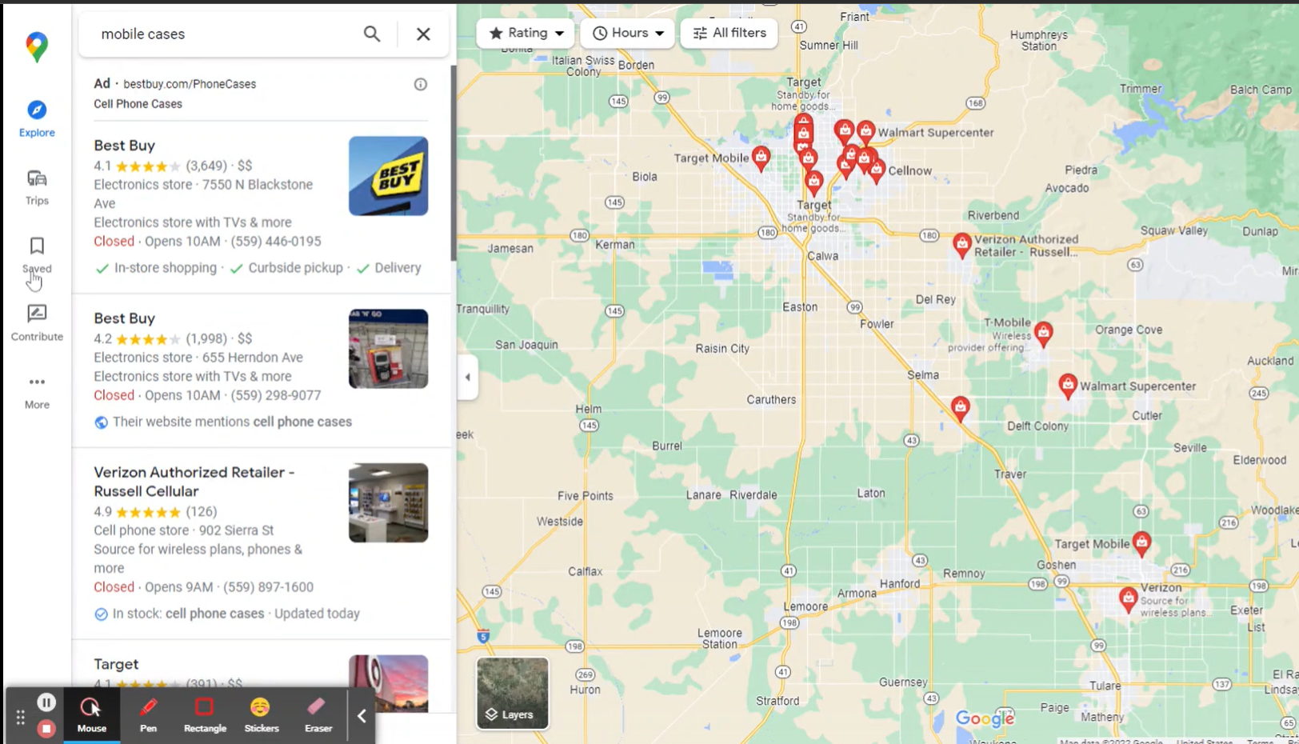Open Verizon Authorized Retailer - Russell Cellular listing

(x=194, y=482)
